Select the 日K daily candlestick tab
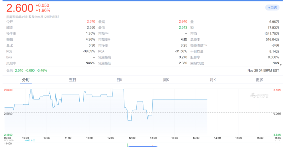 [x=119, y=80]
